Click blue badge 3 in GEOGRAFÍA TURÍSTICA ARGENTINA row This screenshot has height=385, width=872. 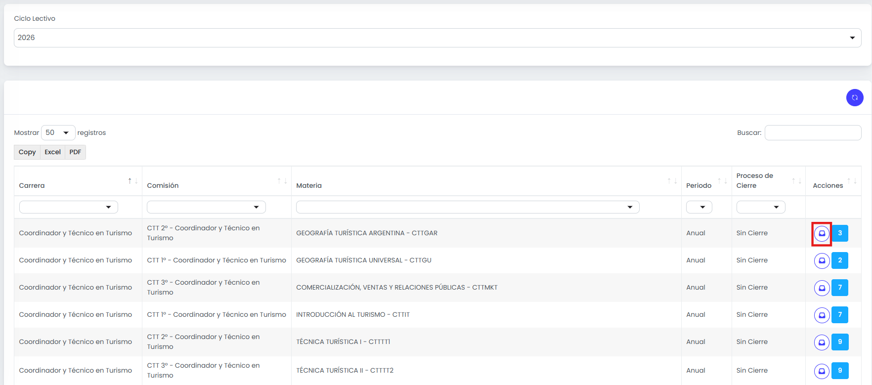(x=840, y=233)
